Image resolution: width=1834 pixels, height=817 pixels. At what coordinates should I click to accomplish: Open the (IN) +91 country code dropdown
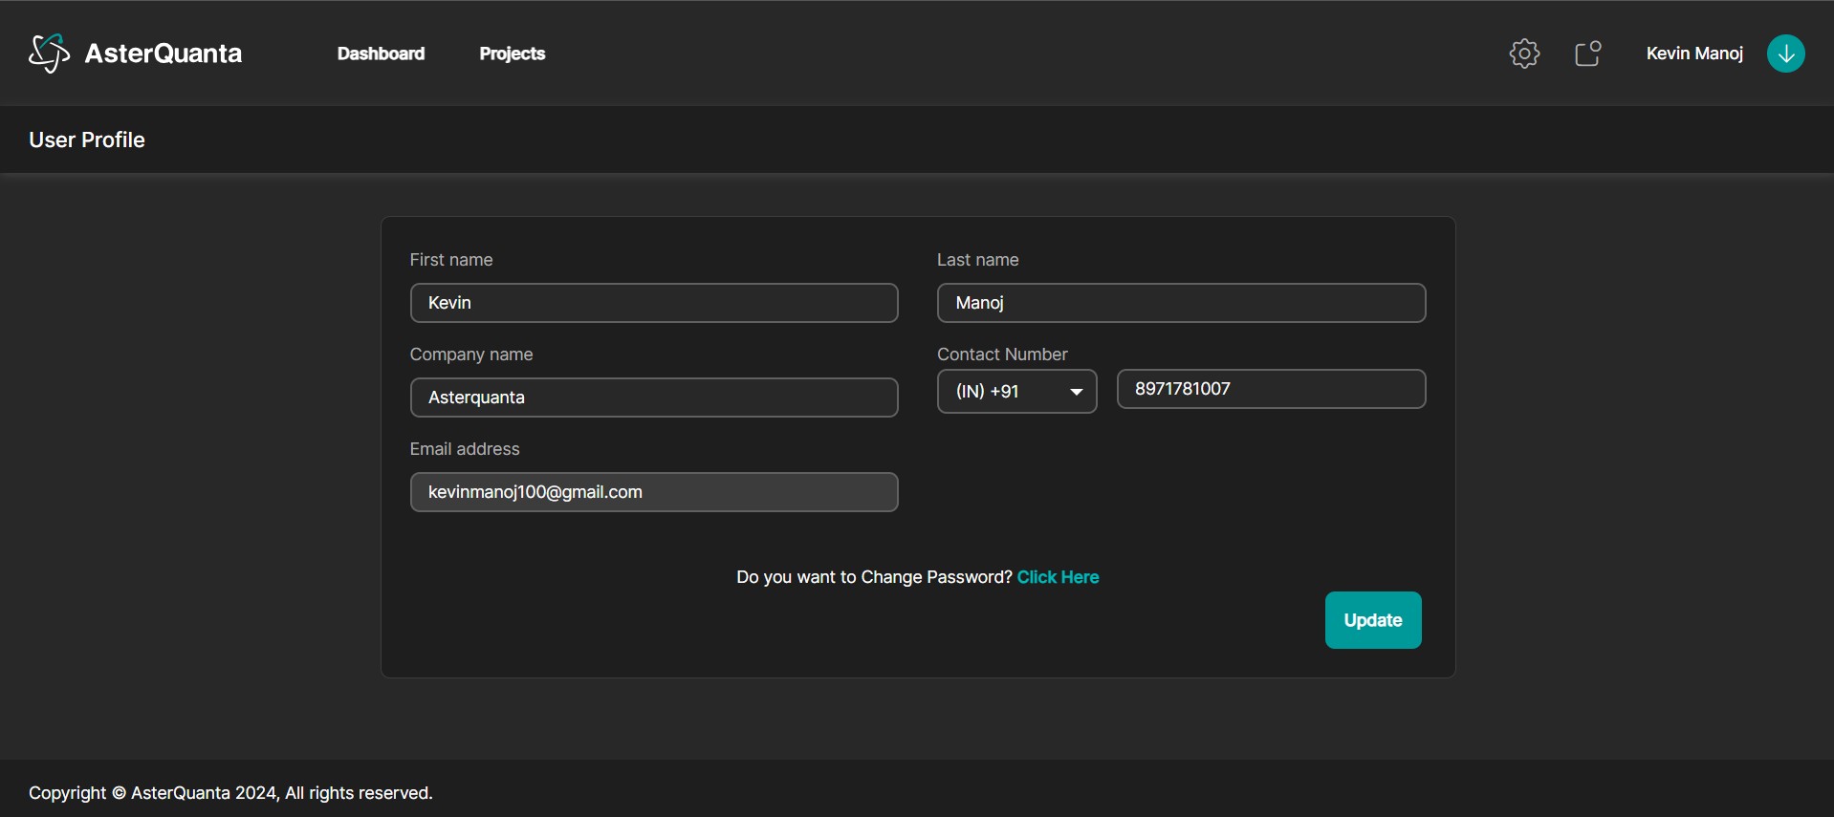pyautogui.click(x=1016, y=391)
